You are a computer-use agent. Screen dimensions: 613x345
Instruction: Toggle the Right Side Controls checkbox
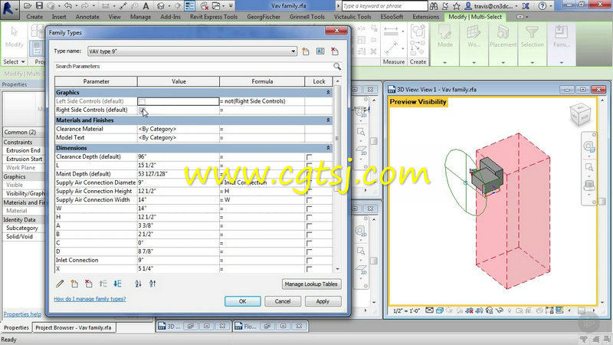pos(142,110)
